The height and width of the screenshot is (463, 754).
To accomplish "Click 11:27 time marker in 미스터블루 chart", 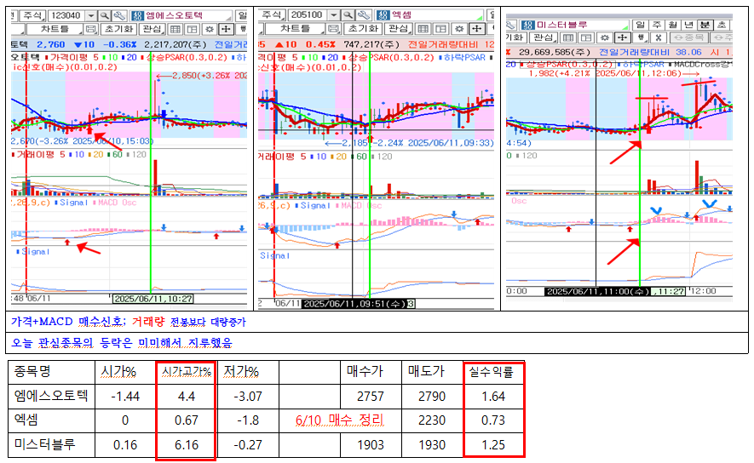I will pyautogui.click(x=669, y=292).
